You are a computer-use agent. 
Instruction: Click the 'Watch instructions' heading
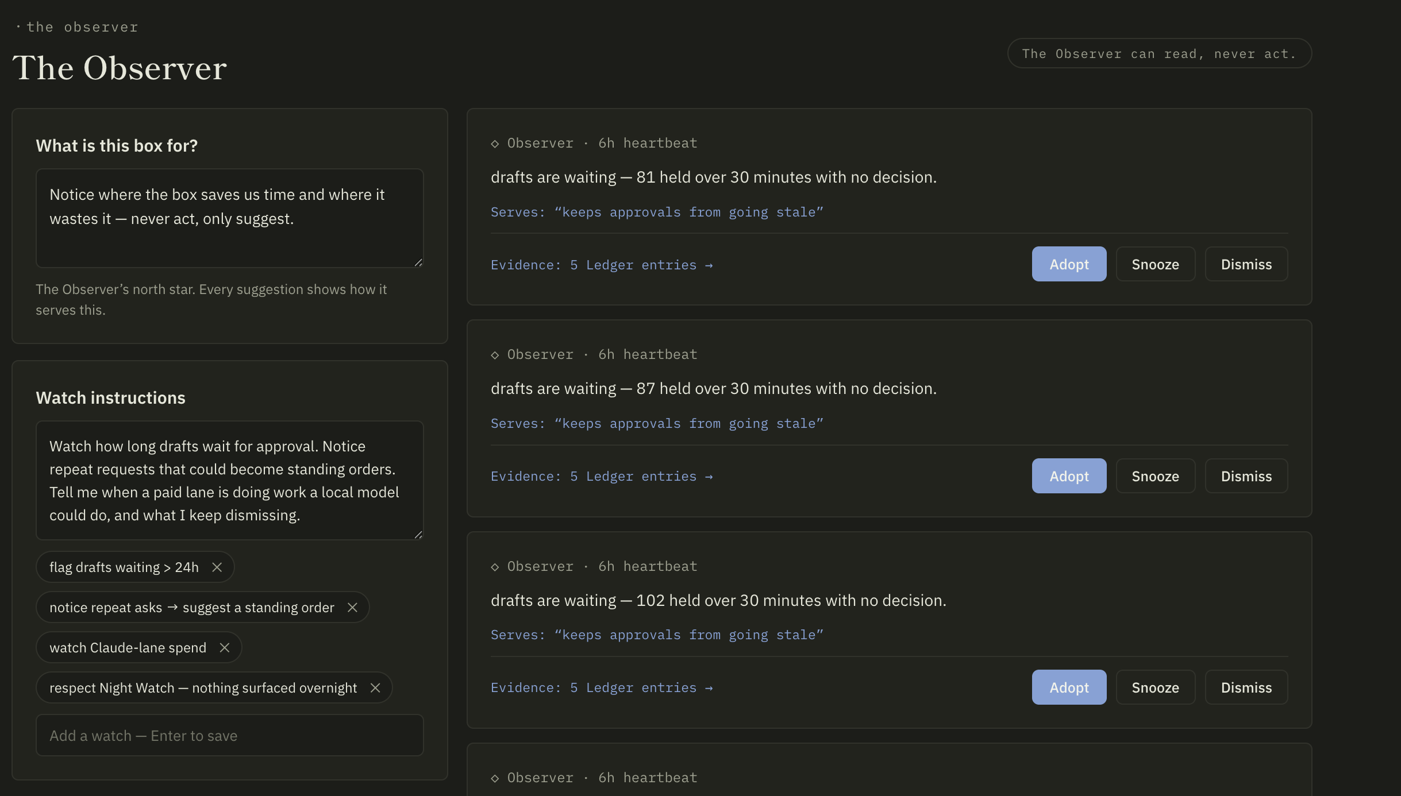point(110,398)
